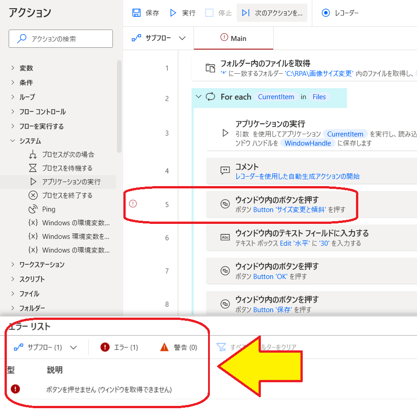Screen dimensions: 417x415
Task: Select 'プロセスを待機する' hourglass action
Action: tap(67, 168)
